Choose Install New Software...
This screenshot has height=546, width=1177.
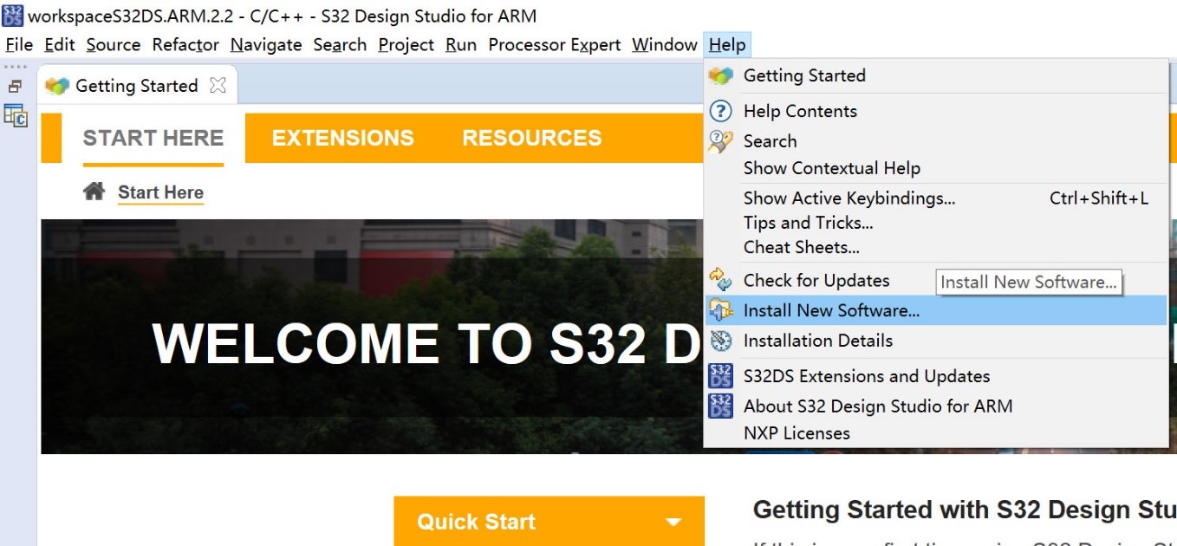(x=935, y=310)
